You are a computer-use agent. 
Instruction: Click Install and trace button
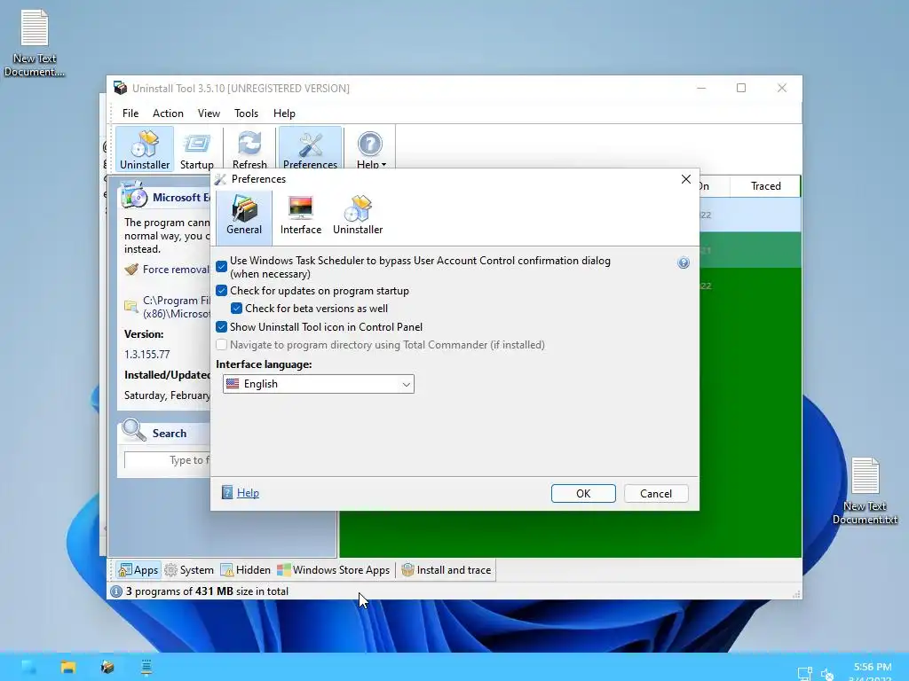point(447,570)
